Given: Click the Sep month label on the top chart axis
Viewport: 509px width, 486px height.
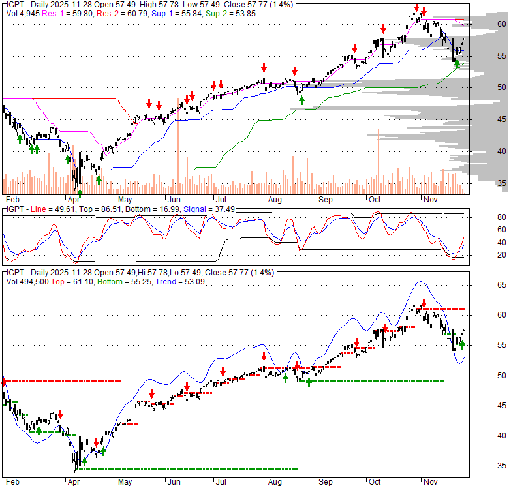Looking at the screenshot, I should pyautogui.click(x=324, y=201).
